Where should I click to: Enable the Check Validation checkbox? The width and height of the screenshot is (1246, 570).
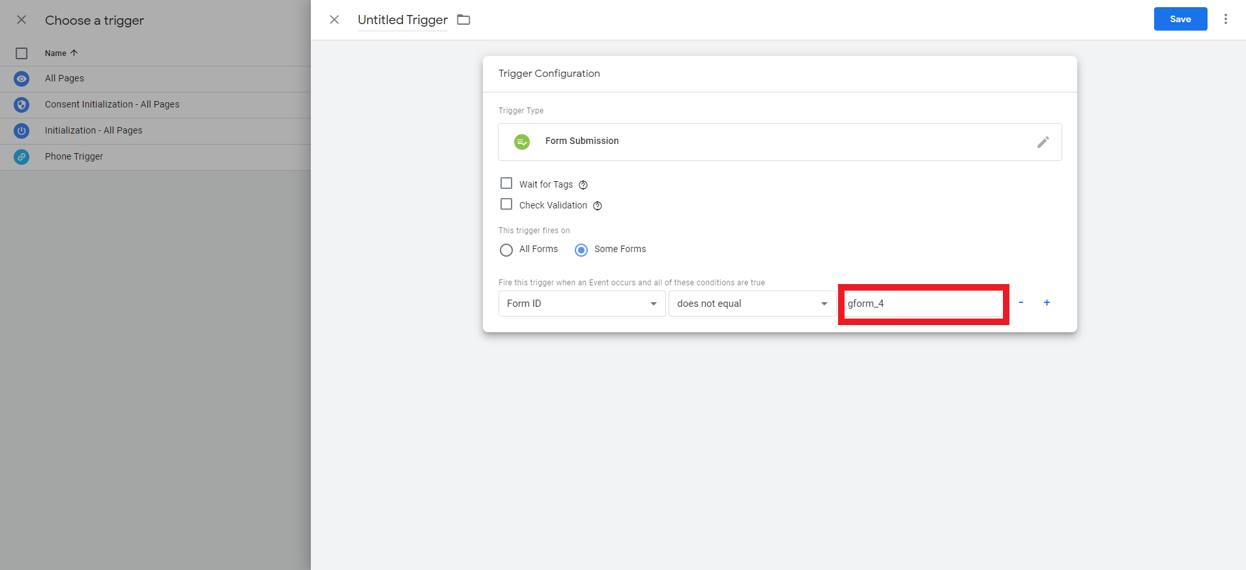[x=506, y=204]
